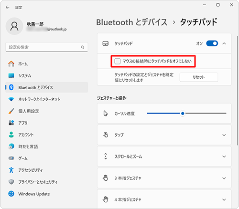Click the Gaming controller icon
The width and height of the screenshot is (239, 209).
[x=11, y=158]
